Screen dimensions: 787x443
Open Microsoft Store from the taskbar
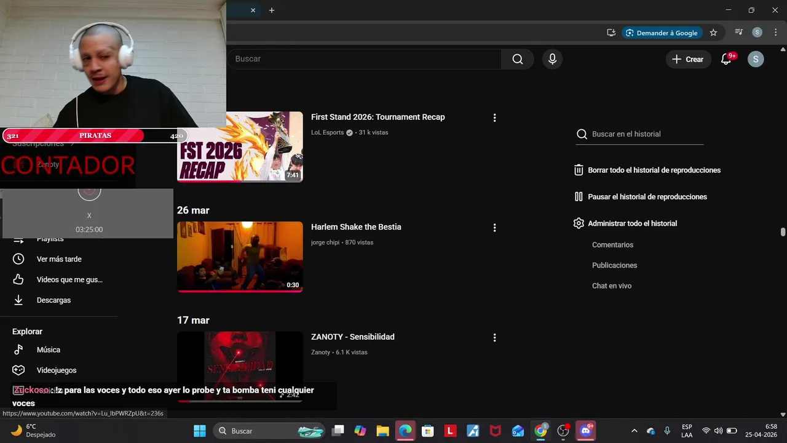[x=428, y=431]
